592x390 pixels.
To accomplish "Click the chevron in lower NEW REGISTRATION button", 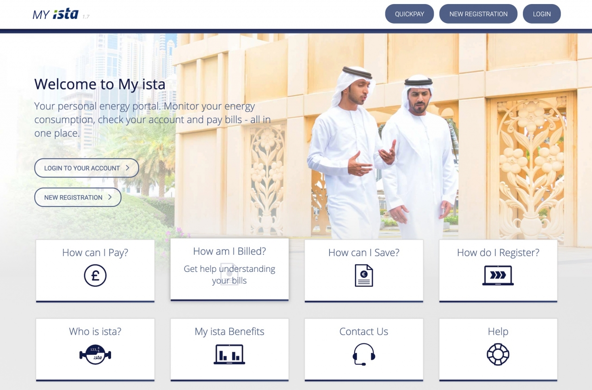I will click(110, 197).
